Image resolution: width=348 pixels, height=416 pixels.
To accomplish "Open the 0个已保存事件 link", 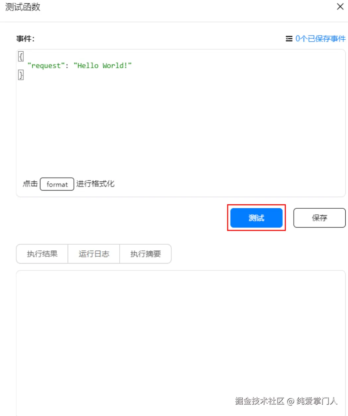I will [x=320, y=39].
